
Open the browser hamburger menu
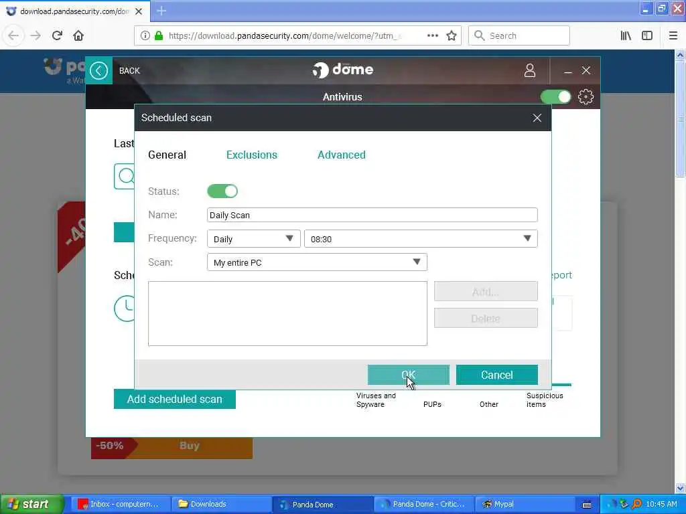pyautogui.click(x=673, y=36)
